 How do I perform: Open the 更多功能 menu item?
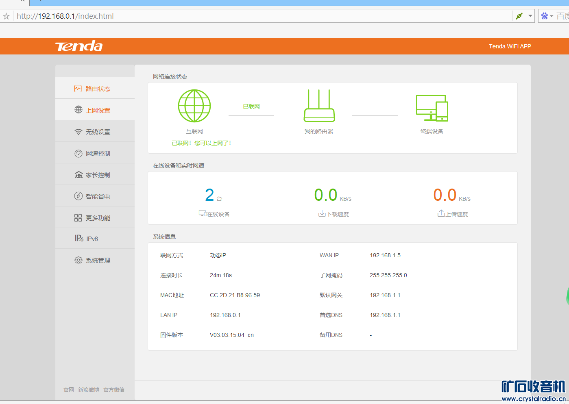click(x=95, y=218)
